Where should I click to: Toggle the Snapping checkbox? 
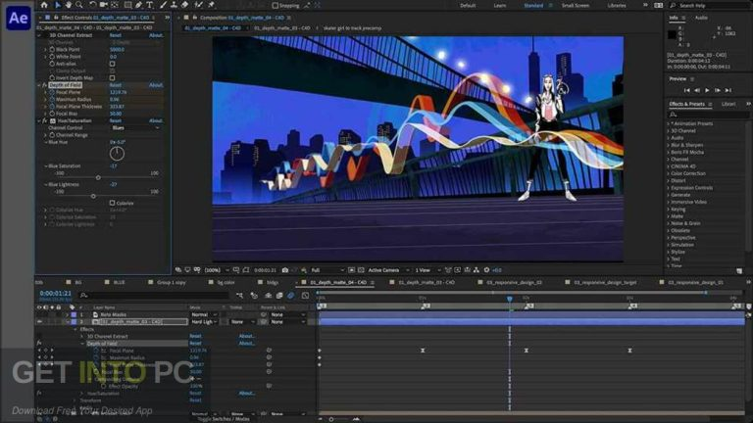[276, 6]
